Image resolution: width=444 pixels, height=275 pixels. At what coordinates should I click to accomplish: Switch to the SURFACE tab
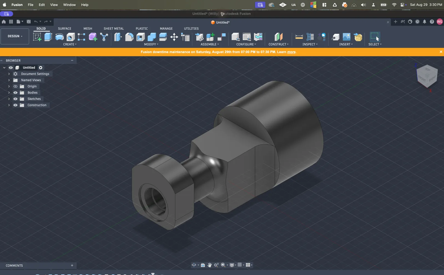coord(65,28)
